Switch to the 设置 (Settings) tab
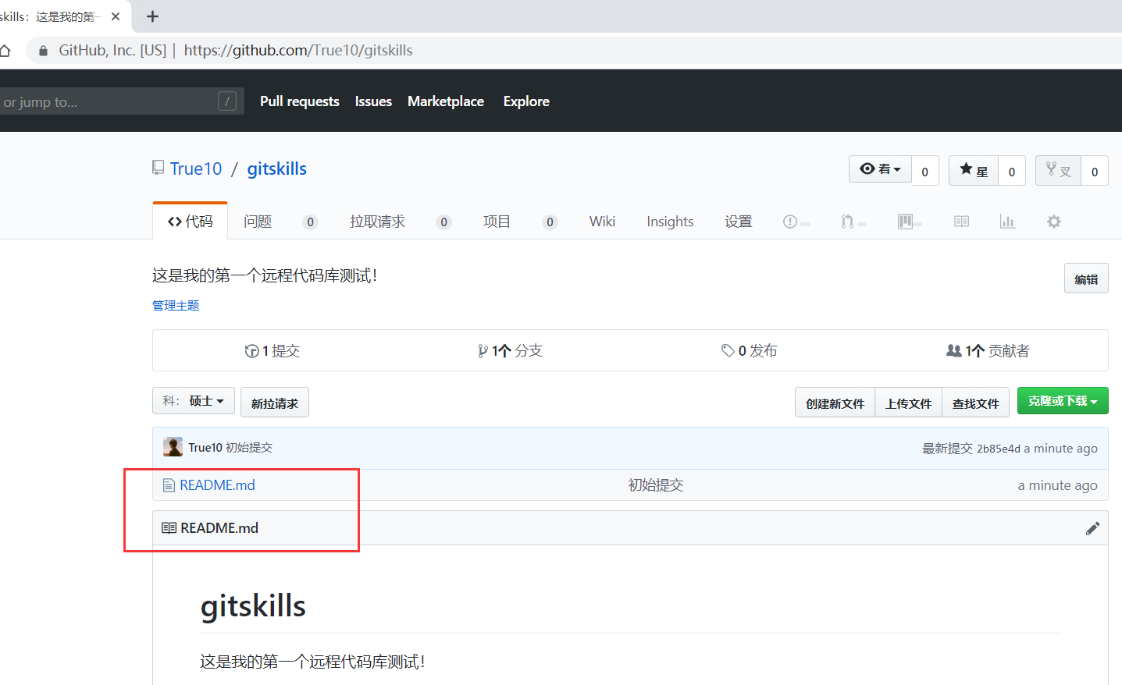The height and width of the screenshot is (685, 1122). coord(739,222)
